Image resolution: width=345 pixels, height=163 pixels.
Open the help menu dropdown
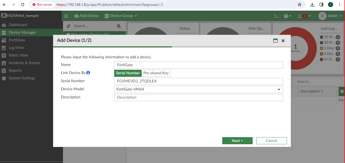[x=287, y=16]
